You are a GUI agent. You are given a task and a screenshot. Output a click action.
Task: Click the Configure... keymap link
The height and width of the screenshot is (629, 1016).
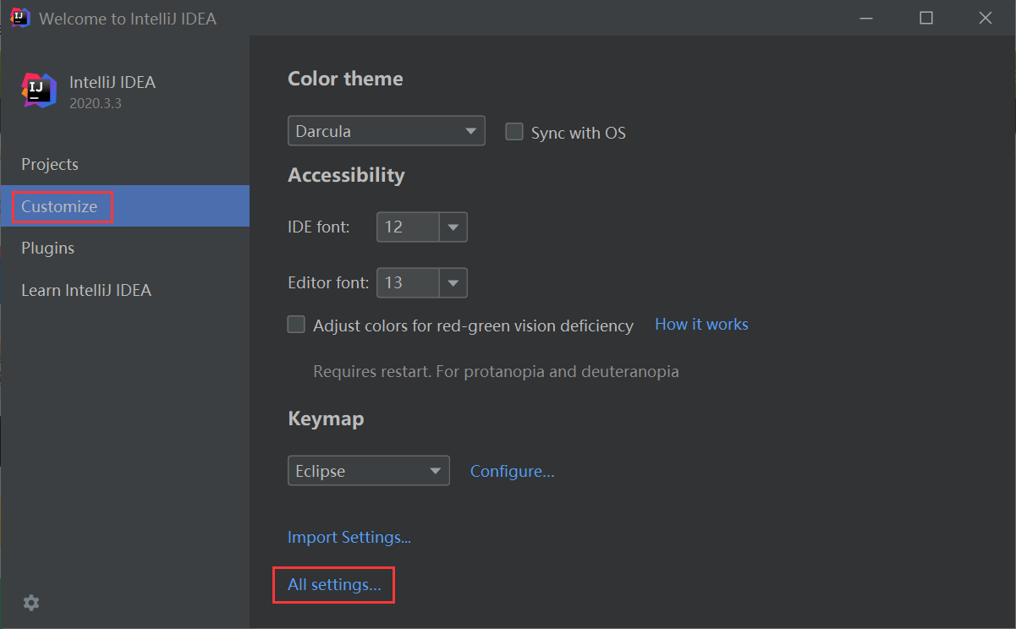tap(513, 471)
